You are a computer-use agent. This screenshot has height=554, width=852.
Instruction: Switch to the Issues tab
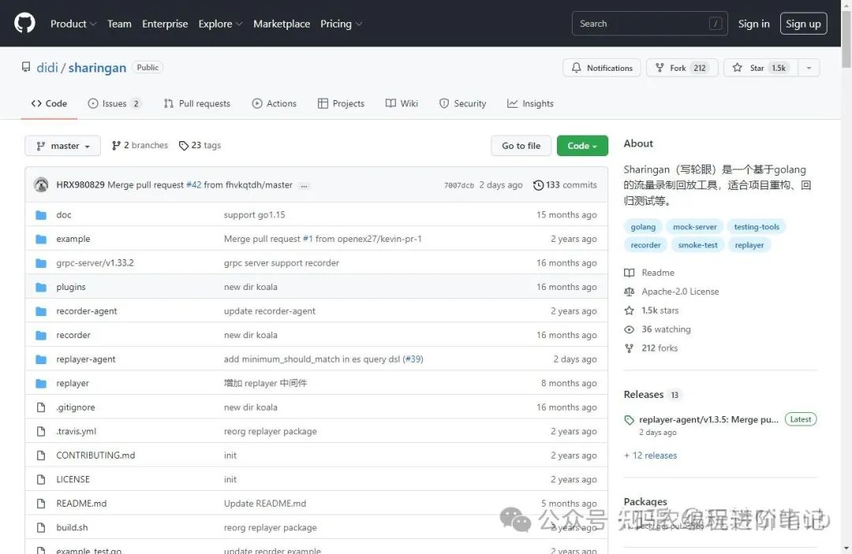pyautogui.click(x=114, y=103)
